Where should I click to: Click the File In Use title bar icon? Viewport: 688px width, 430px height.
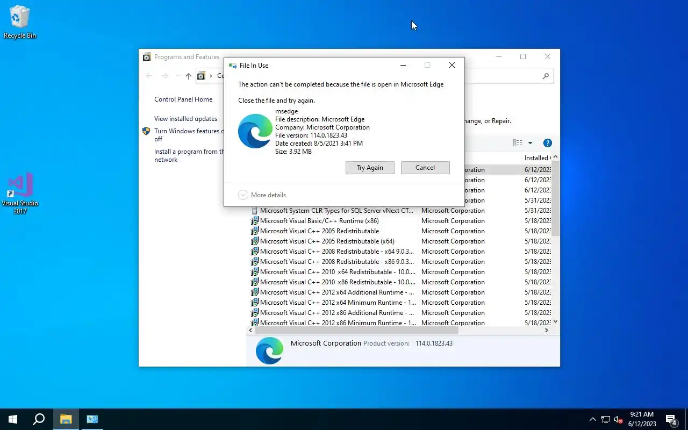pos(233,66)
